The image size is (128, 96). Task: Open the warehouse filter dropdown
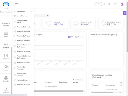point(42,16)
